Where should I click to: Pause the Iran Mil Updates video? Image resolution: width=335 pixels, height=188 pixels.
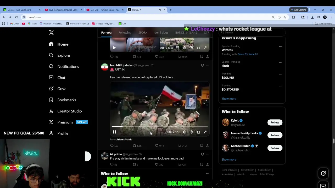coord(114,132)
